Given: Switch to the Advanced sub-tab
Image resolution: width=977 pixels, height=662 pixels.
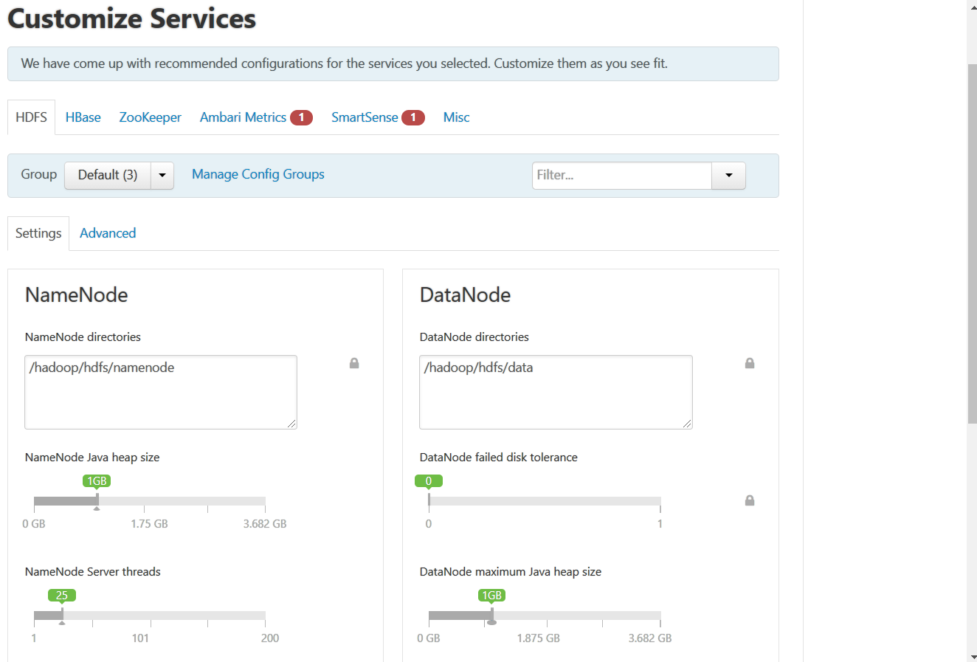Looking at the screenshot, I should point(108,233).
